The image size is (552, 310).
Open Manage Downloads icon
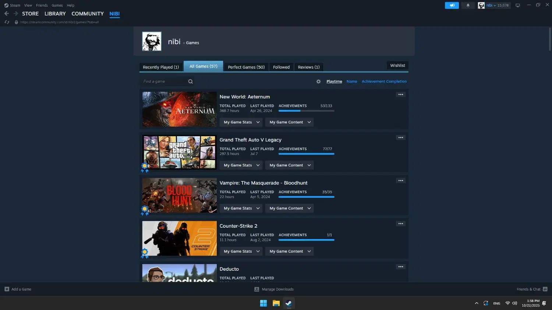pos(257,289)
